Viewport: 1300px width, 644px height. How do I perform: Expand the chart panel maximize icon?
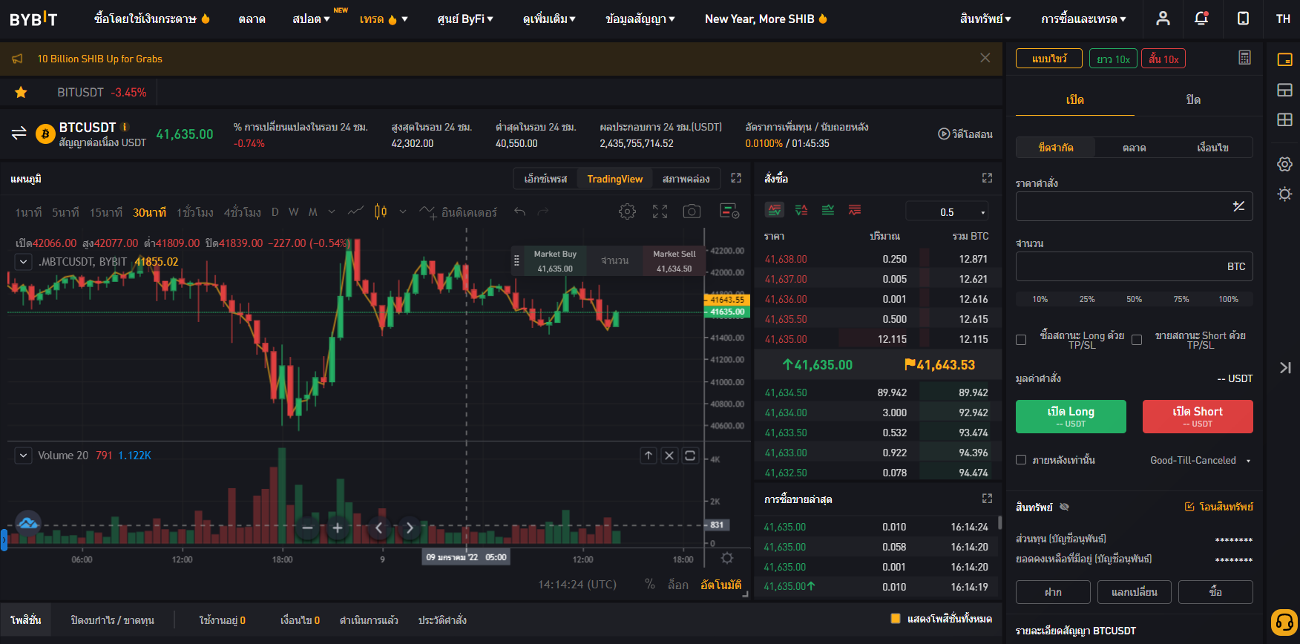click(736, 178)
